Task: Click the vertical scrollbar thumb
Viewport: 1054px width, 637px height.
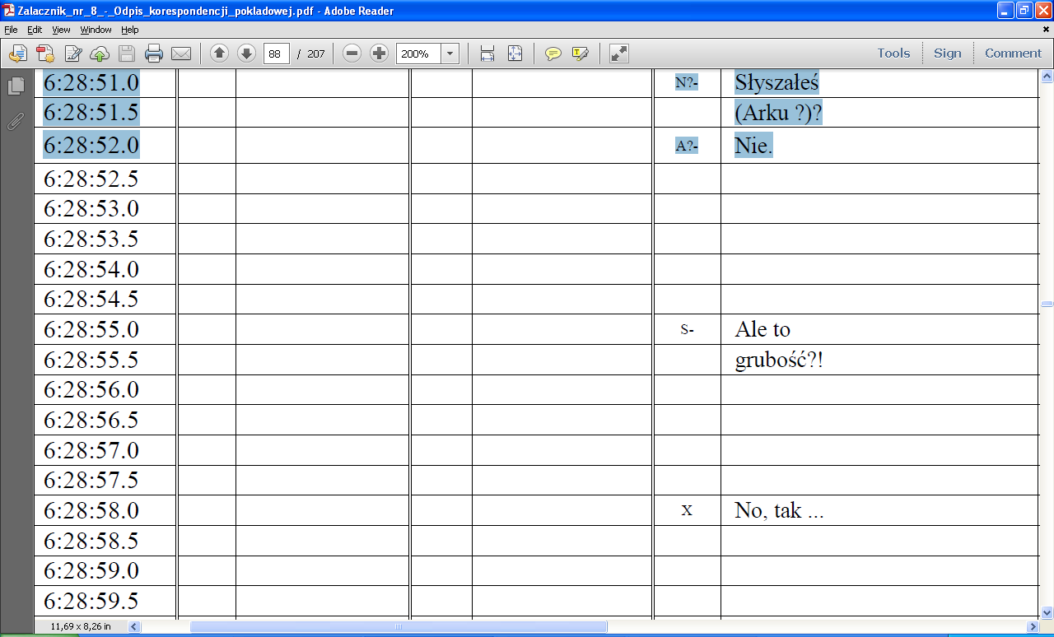Action: click(x=1047, y=305)
